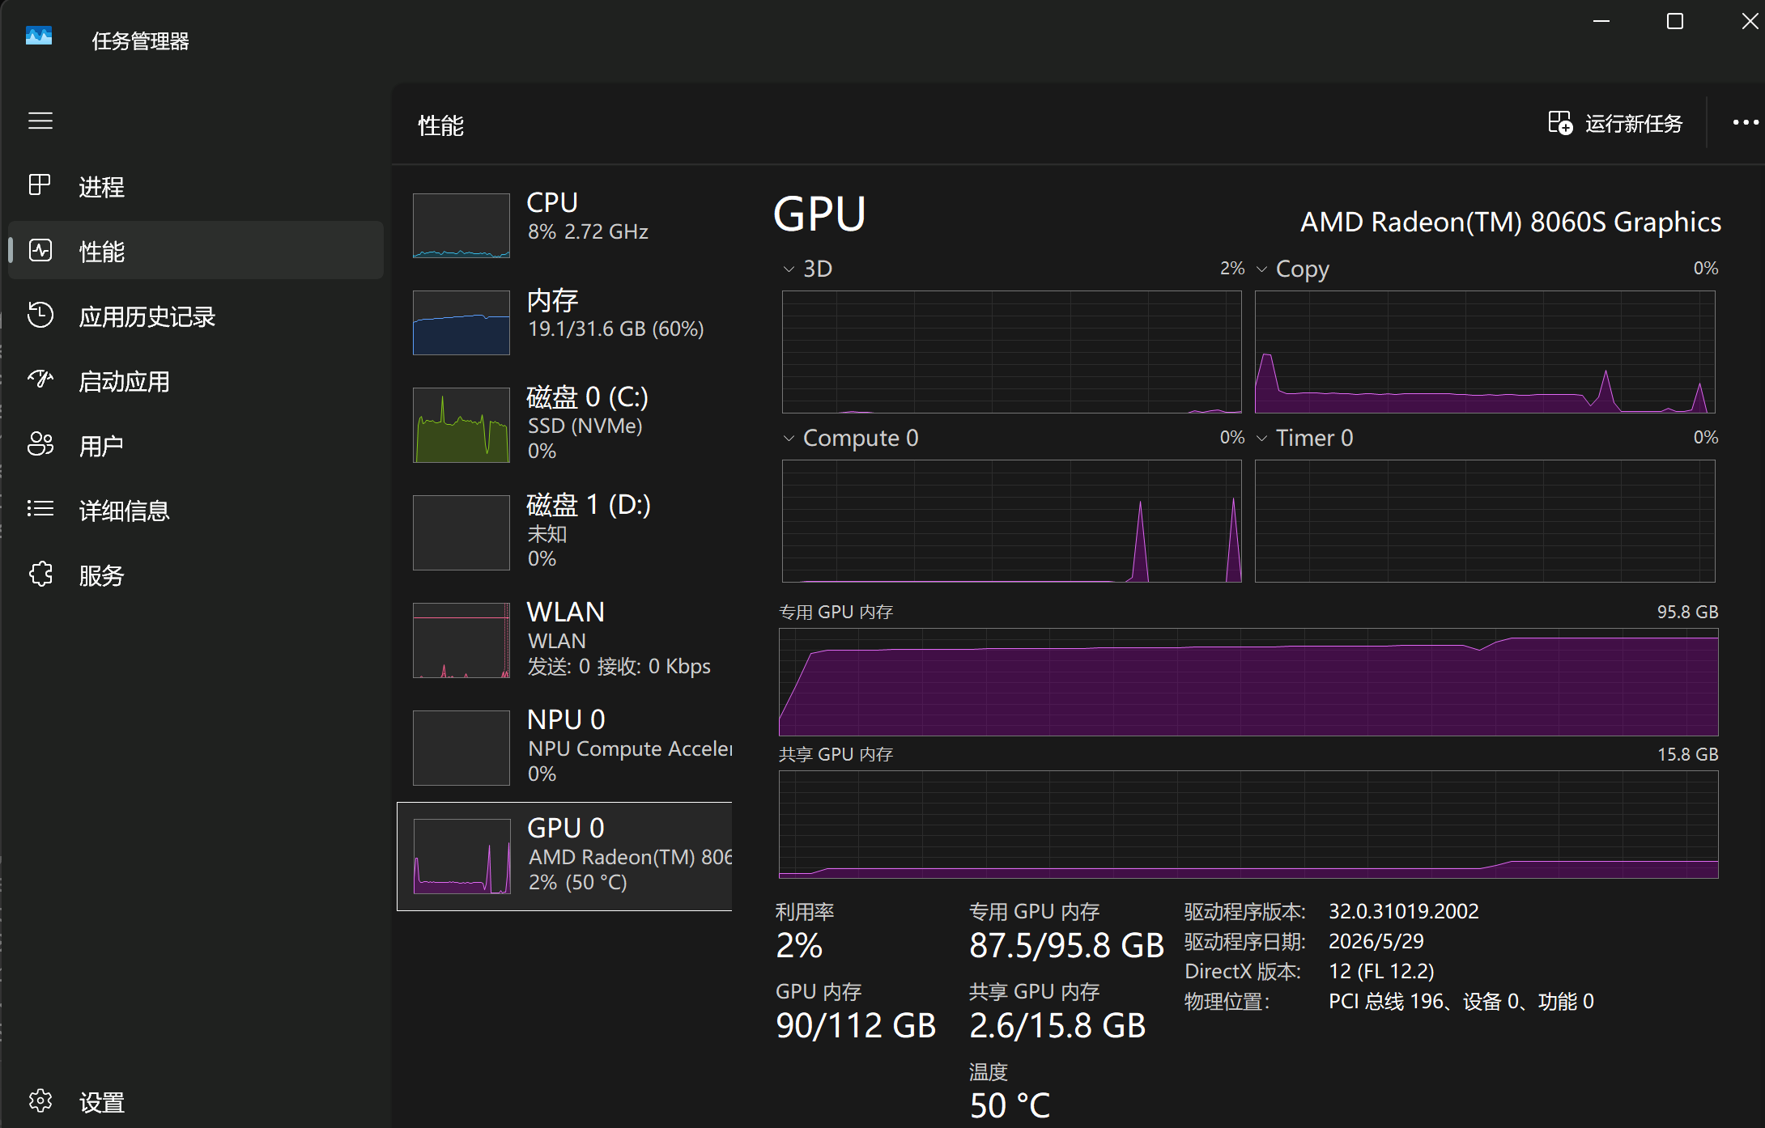Click the 运行新任务 button
Viewport: 1765px width, 1128px height.
tap(1616, 123)
